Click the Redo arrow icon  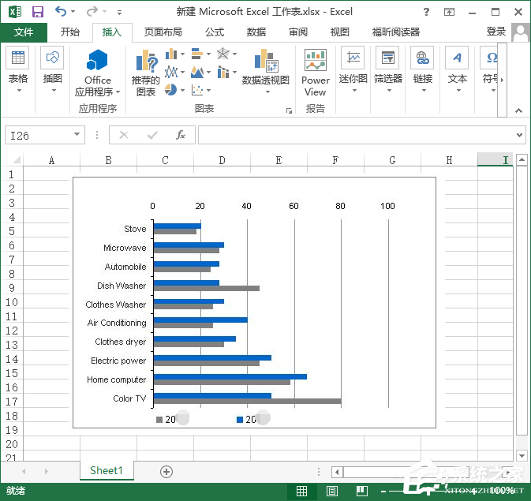pos(92,12)
